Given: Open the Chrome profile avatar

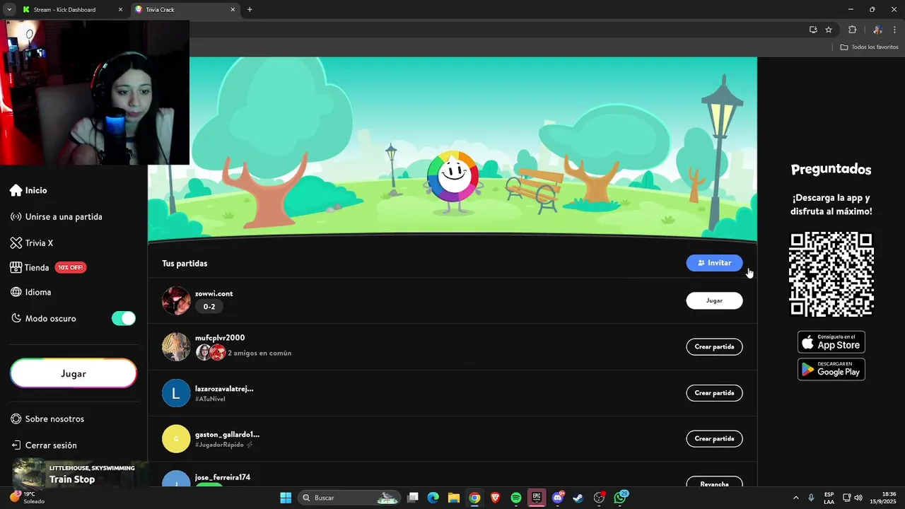Looking at the screenshot, I should [x=877, y=30].
